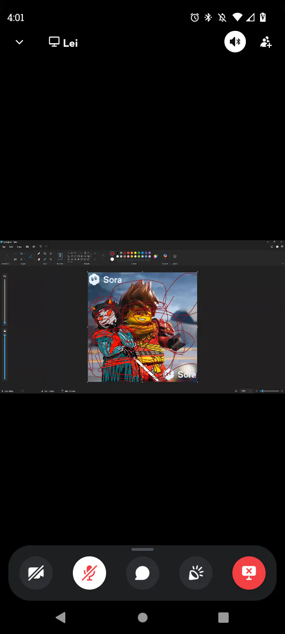Turn on the camera with the crossed-out camera button

point(36,573)
